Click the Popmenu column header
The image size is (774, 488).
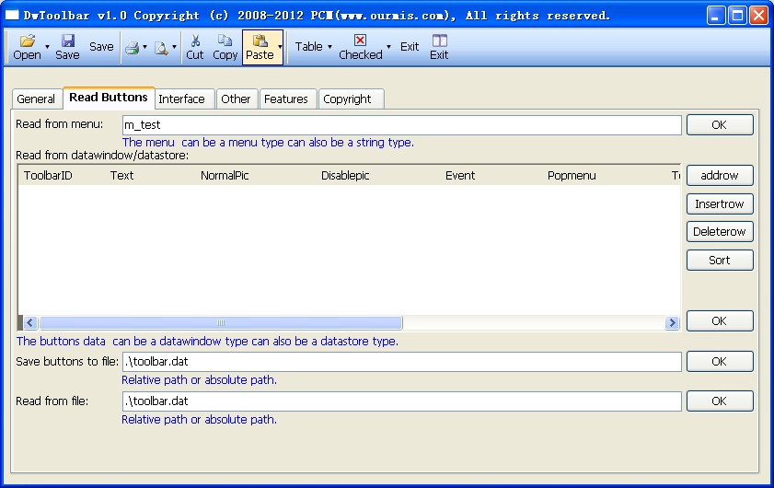click(572, 175)
